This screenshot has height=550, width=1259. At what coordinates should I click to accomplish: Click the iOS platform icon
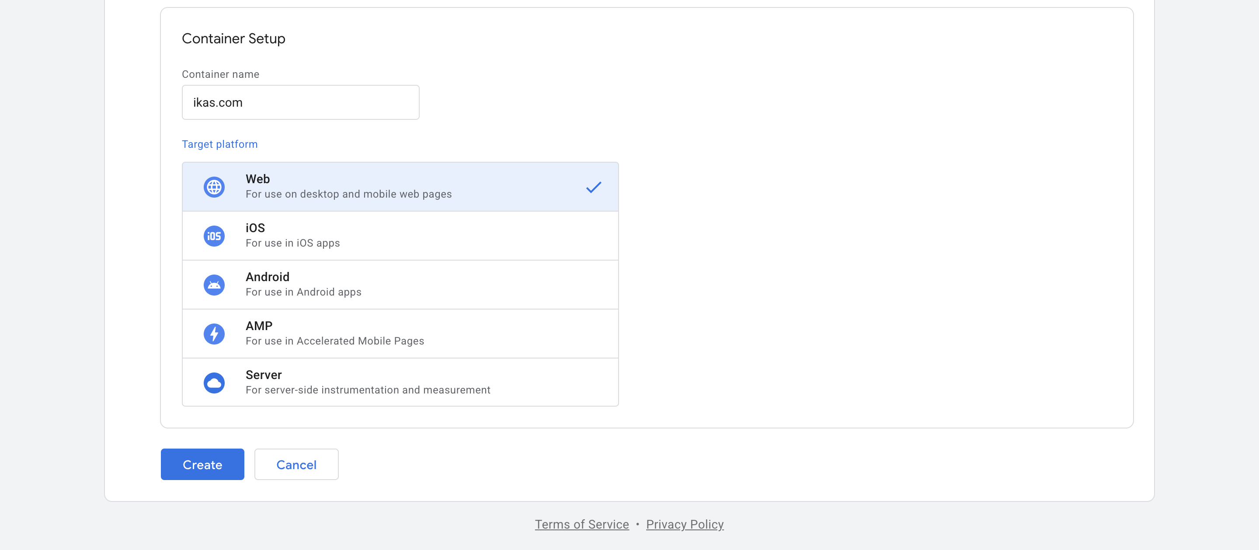[x=214, y=236]
